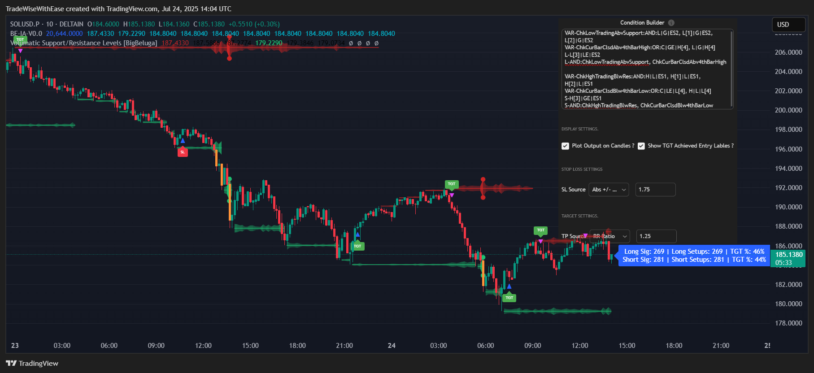814x373 pixels.
Task: Click the SL value field showing 1.75
Action: (x=655, y=190)
